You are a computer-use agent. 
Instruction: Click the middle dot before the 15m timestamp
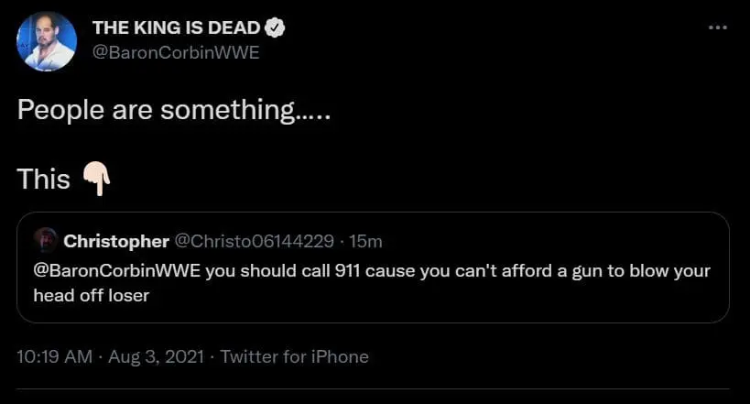(341, 241)
